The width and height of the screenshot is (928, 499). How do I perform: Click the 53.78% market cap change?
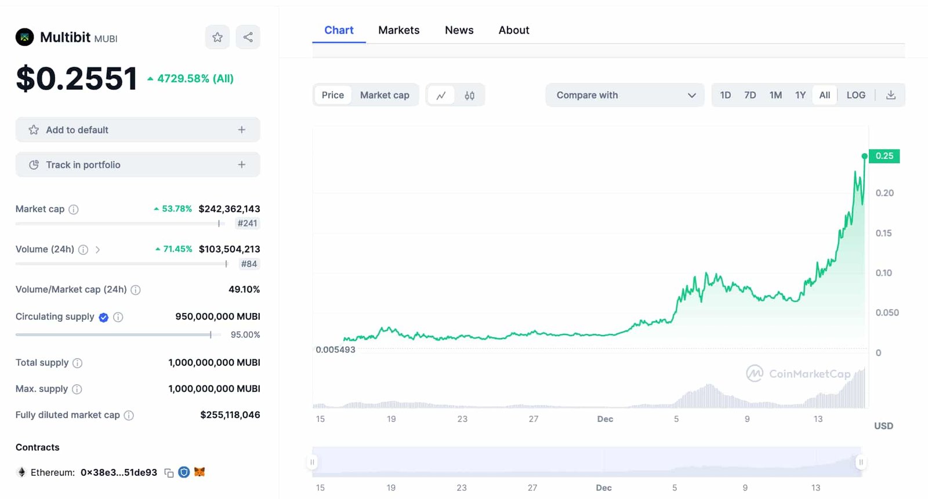(177, 209)
